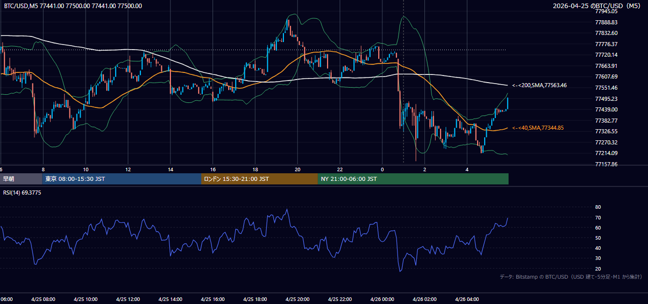Click price axis value 77945.05

click(x=606, y=11)
